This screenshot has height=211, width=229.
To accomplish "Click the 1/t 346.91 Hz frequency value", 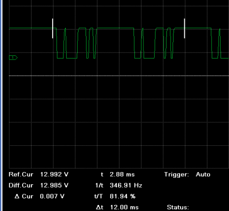I will (126, 185).
